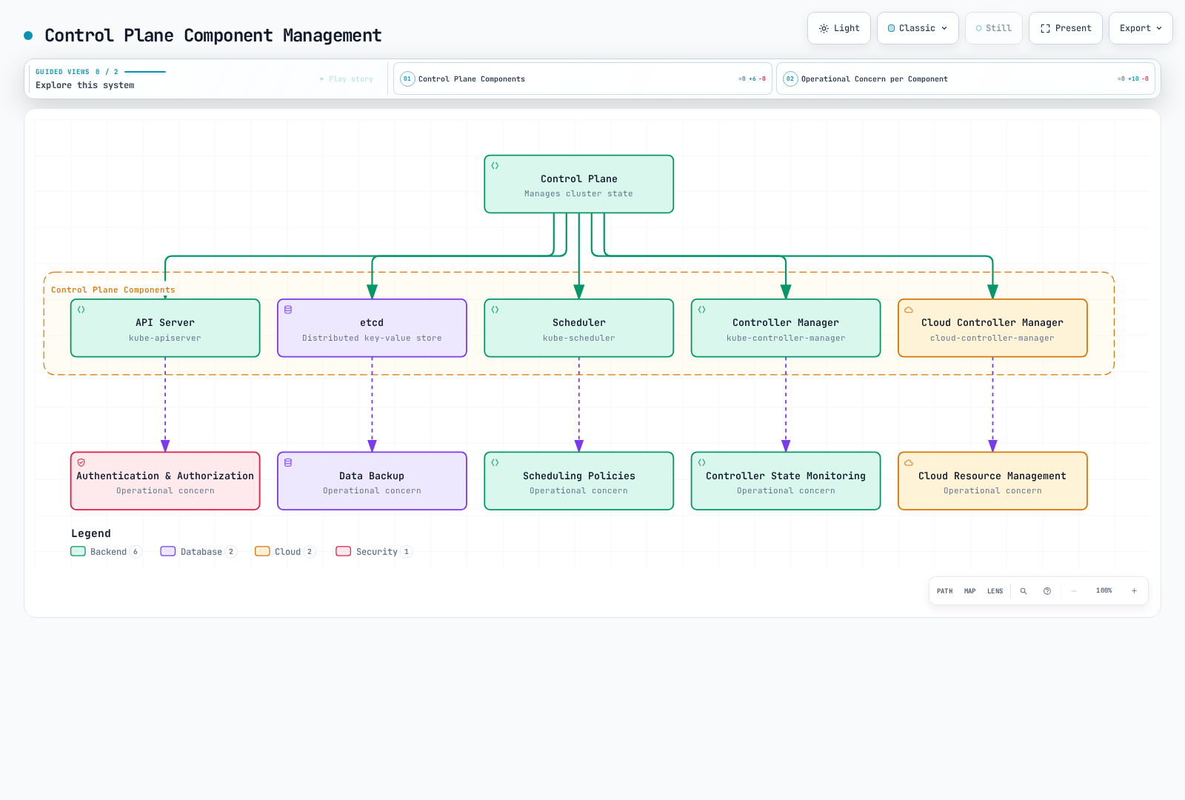The height and width of the screenshot is (800, 1185).
Task: Zoom out with the minus icon
Action: (1074, 591)
